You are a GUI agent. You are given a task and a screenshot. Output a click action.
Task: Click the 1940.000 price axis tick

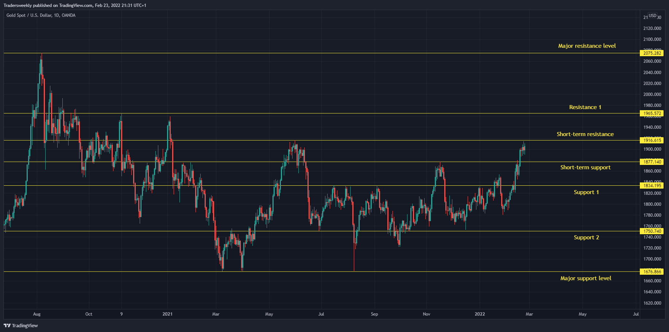[652, 127]
